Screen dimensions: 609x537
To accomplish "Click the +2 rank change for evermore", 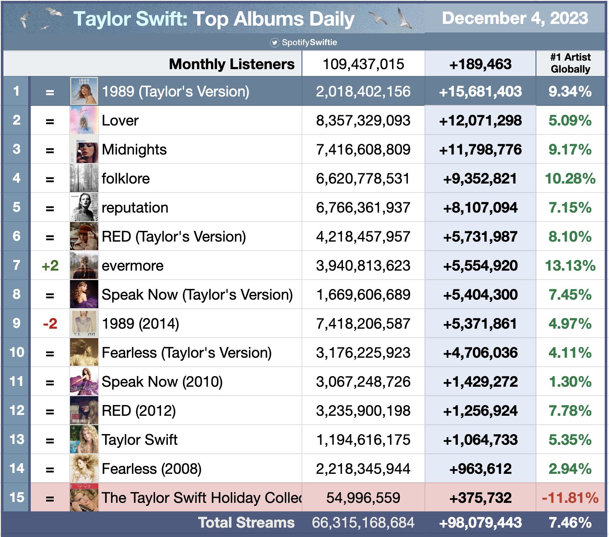I will (x=50, y=266).
